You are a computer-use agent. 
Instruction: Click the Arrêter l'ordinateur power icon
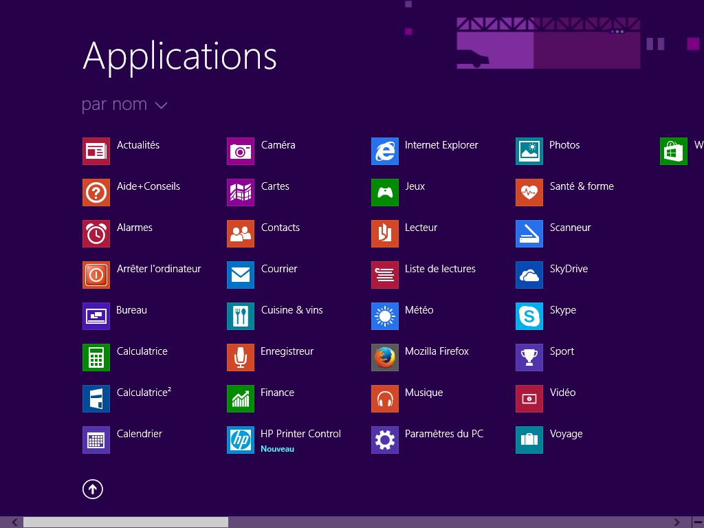pos(96,275)
